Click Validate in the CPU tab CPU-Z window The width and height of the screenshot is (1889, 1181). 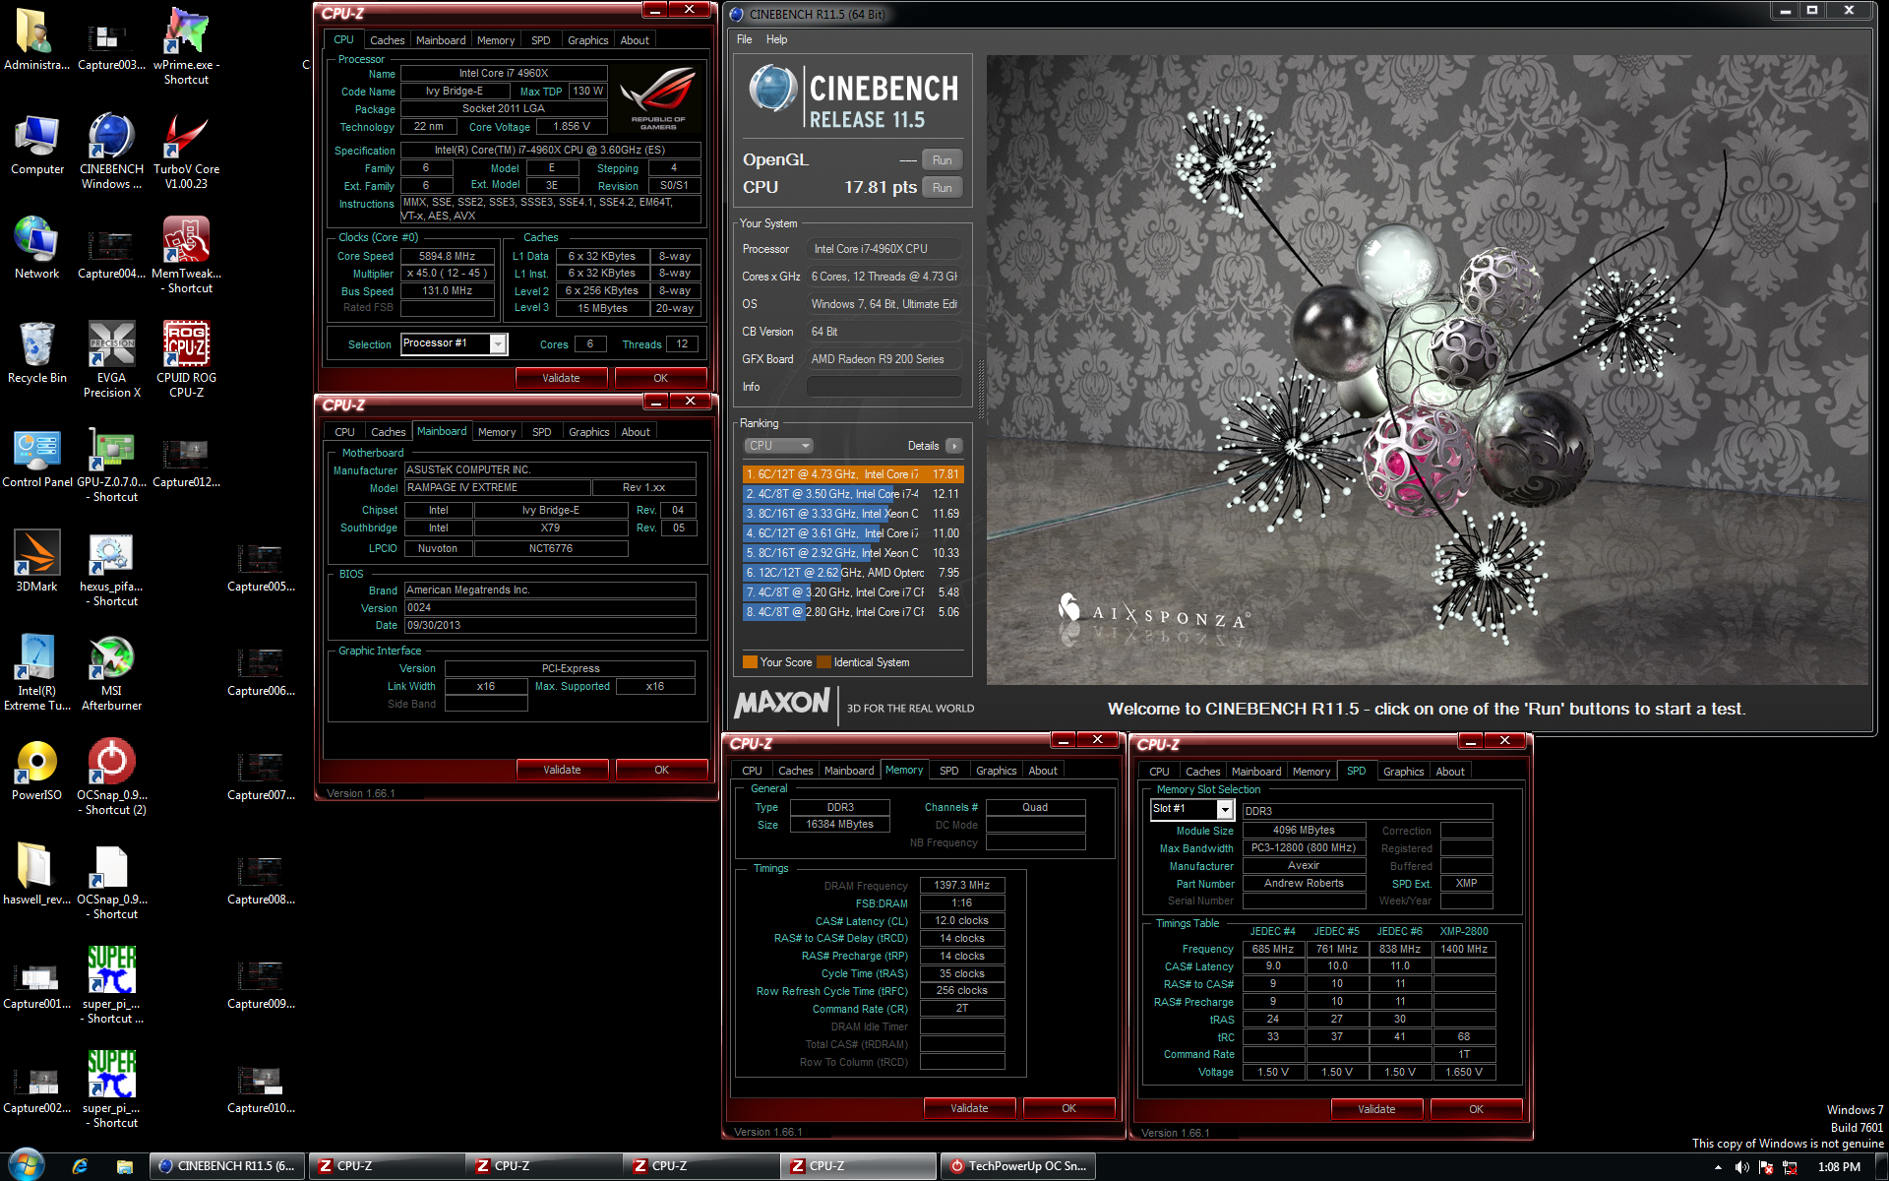click(x=561, y=378)
